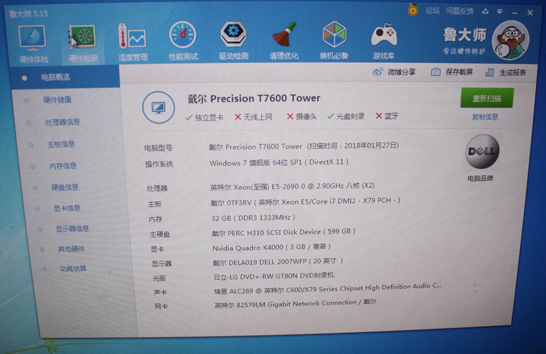Click the 显卡 row label
This screenshot has height=354, width=546.
157,249
